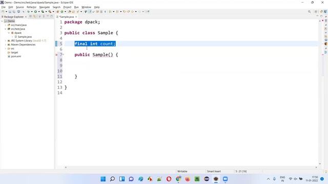Click the horizontal scrollbar right arrow
This screenshot has width=328, height=184.
click(x=316, y=167)
